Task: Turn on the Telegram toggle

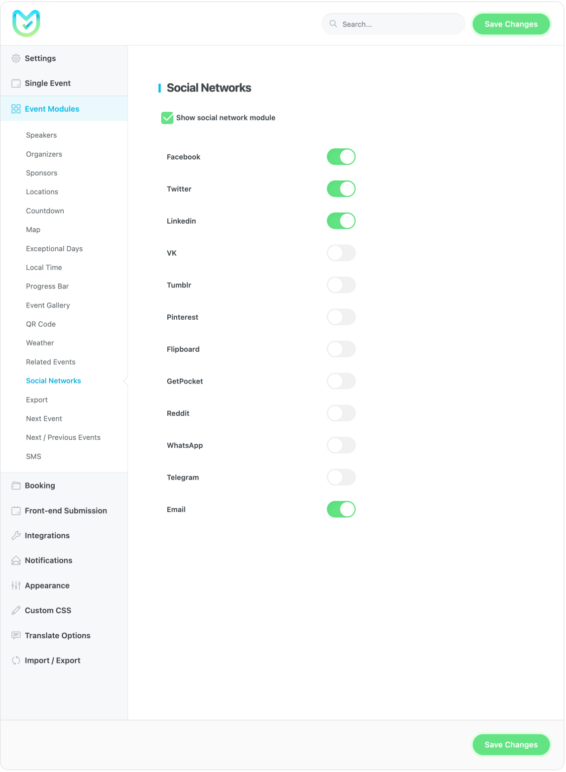Action: [341, 477]
